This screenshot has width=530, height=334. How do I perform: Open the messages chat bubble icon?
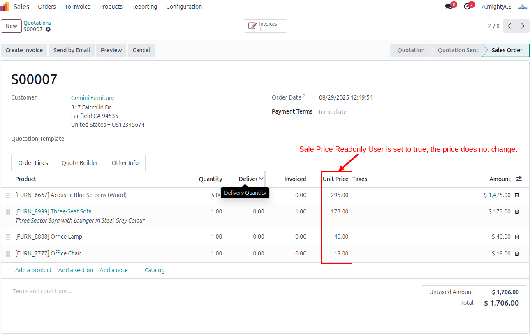coord(449,7)
